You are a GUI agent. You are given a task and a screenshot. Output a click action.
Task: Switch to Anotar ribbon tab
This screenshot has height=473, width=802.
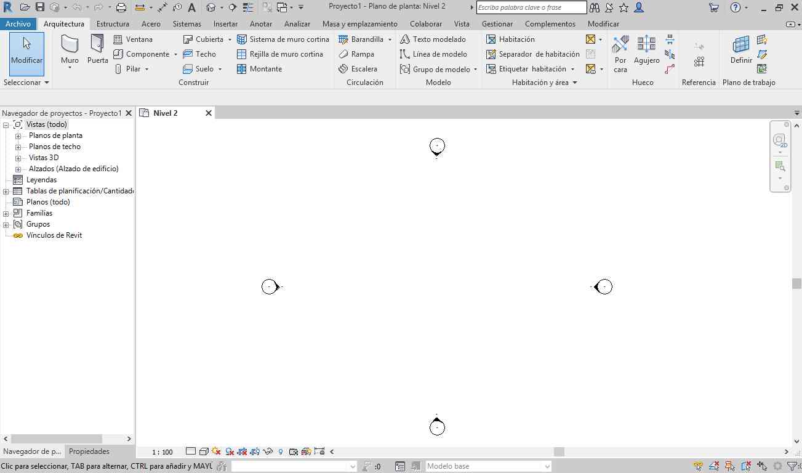click(x=261, y=24)
